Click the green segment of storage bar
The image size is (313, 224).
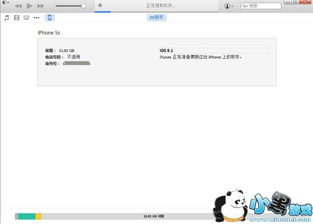27,216
